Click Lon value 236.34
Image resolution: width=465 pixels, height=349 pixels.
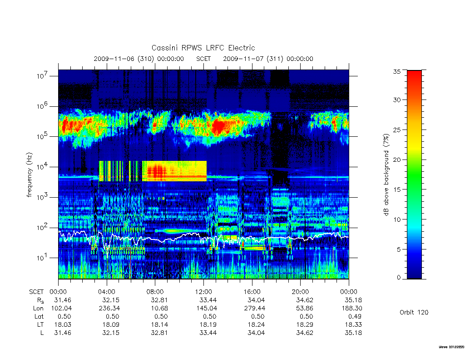tap(109, 309)
